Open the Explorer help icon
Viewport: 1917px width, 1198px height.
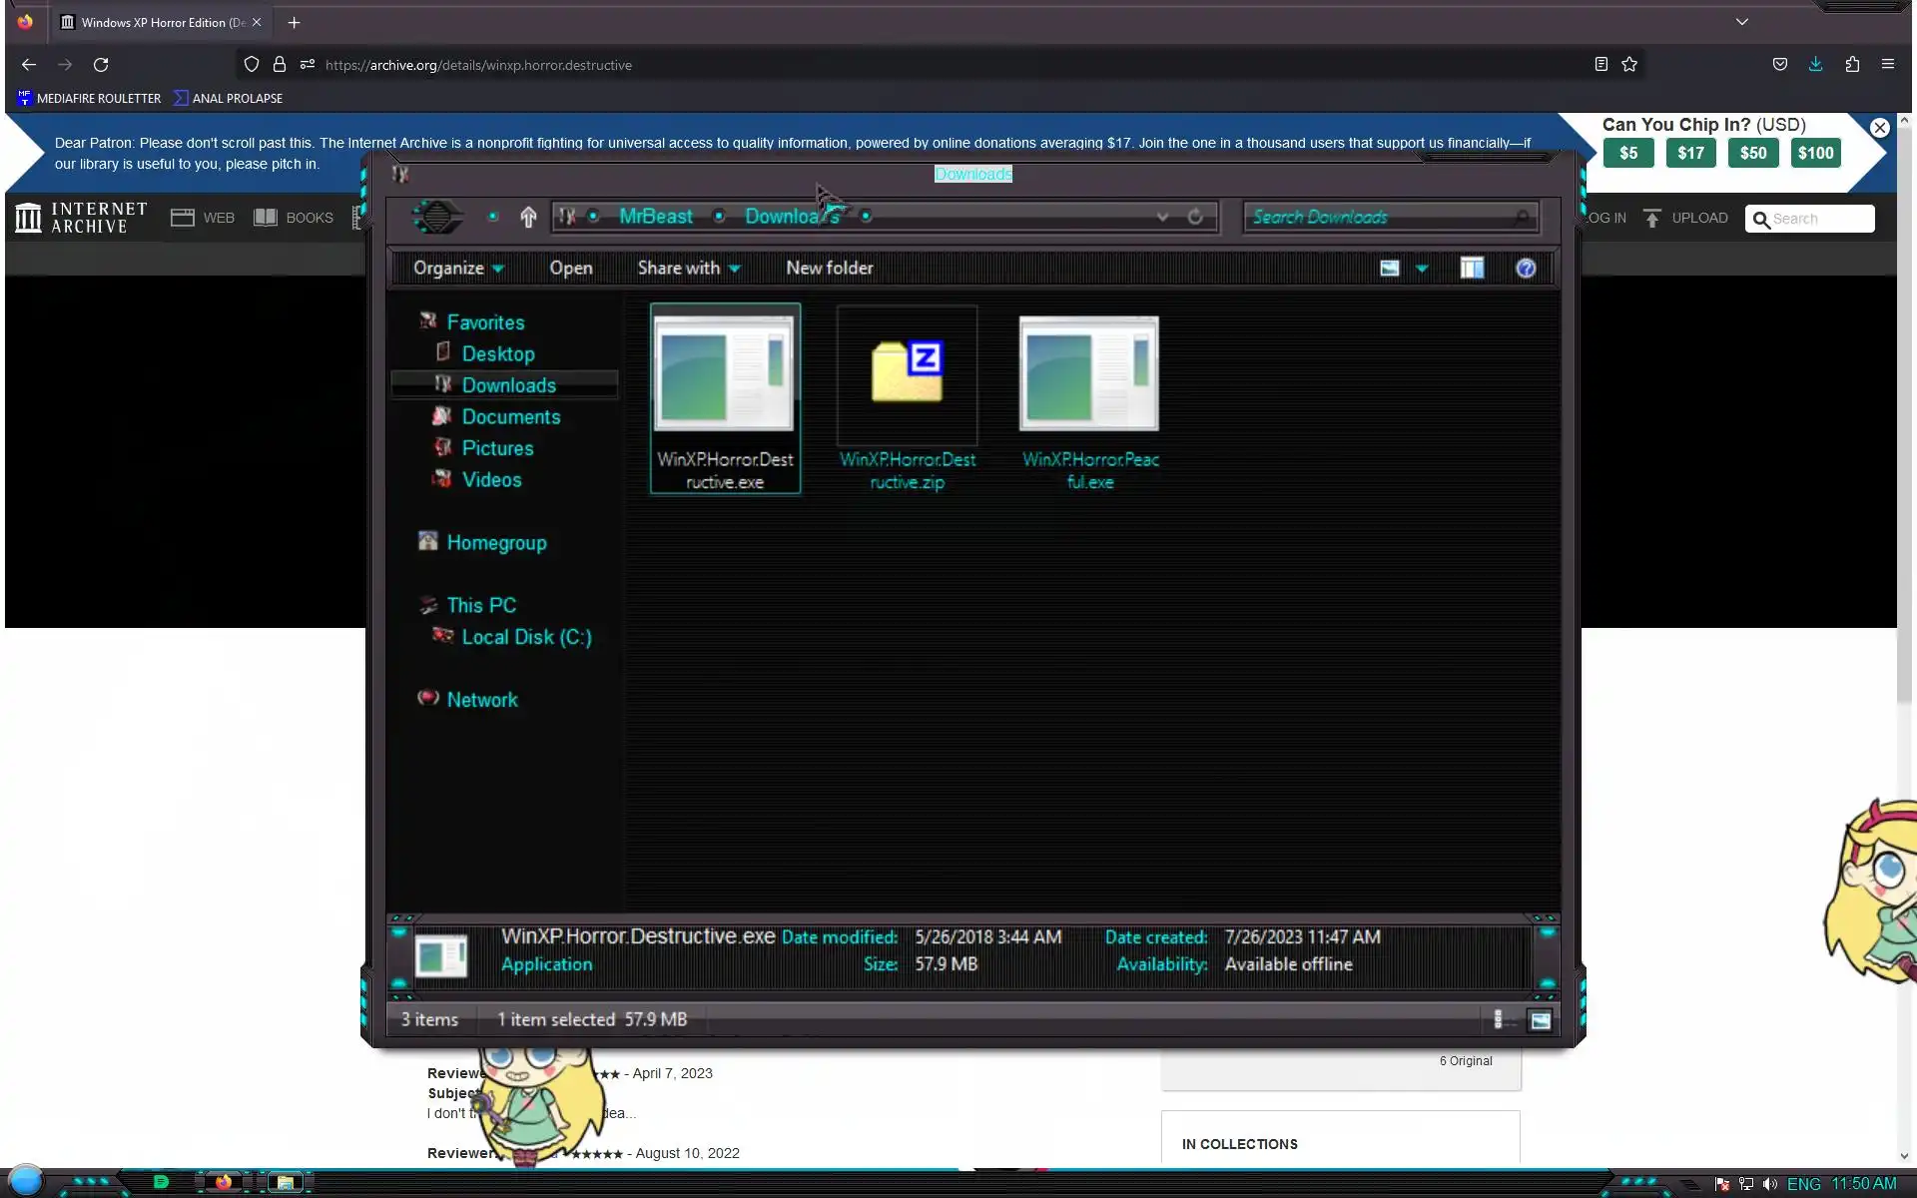pos(1525,268)
